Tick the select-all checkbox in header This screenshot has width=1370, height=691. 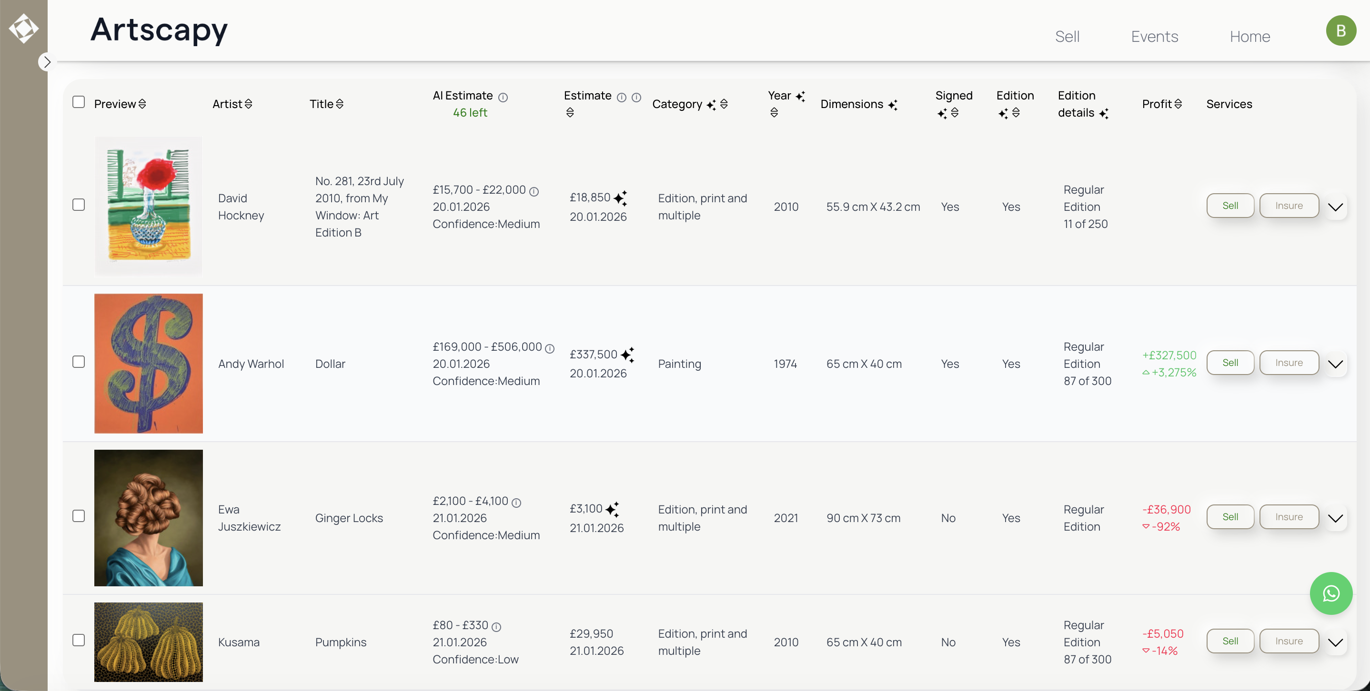pos(79,102)
